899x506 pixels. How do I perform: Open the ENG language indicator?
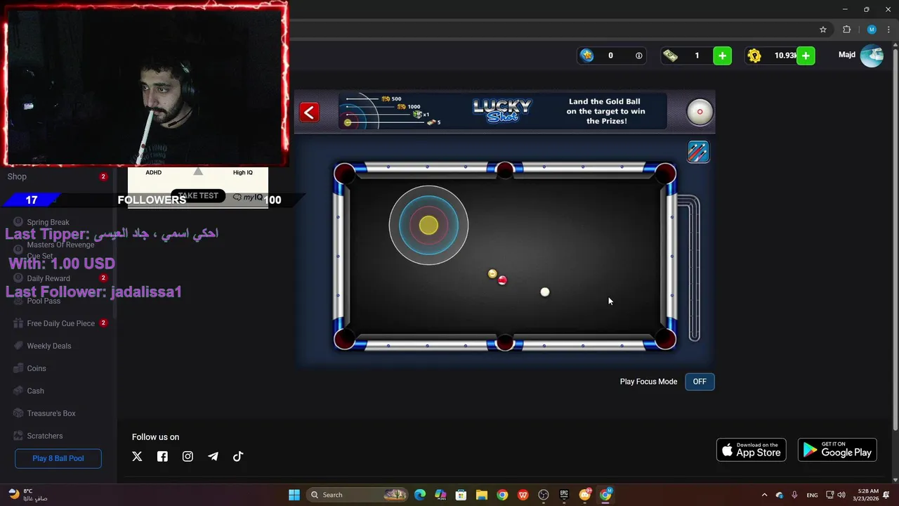pyautogui.click(x=812, y=495)
